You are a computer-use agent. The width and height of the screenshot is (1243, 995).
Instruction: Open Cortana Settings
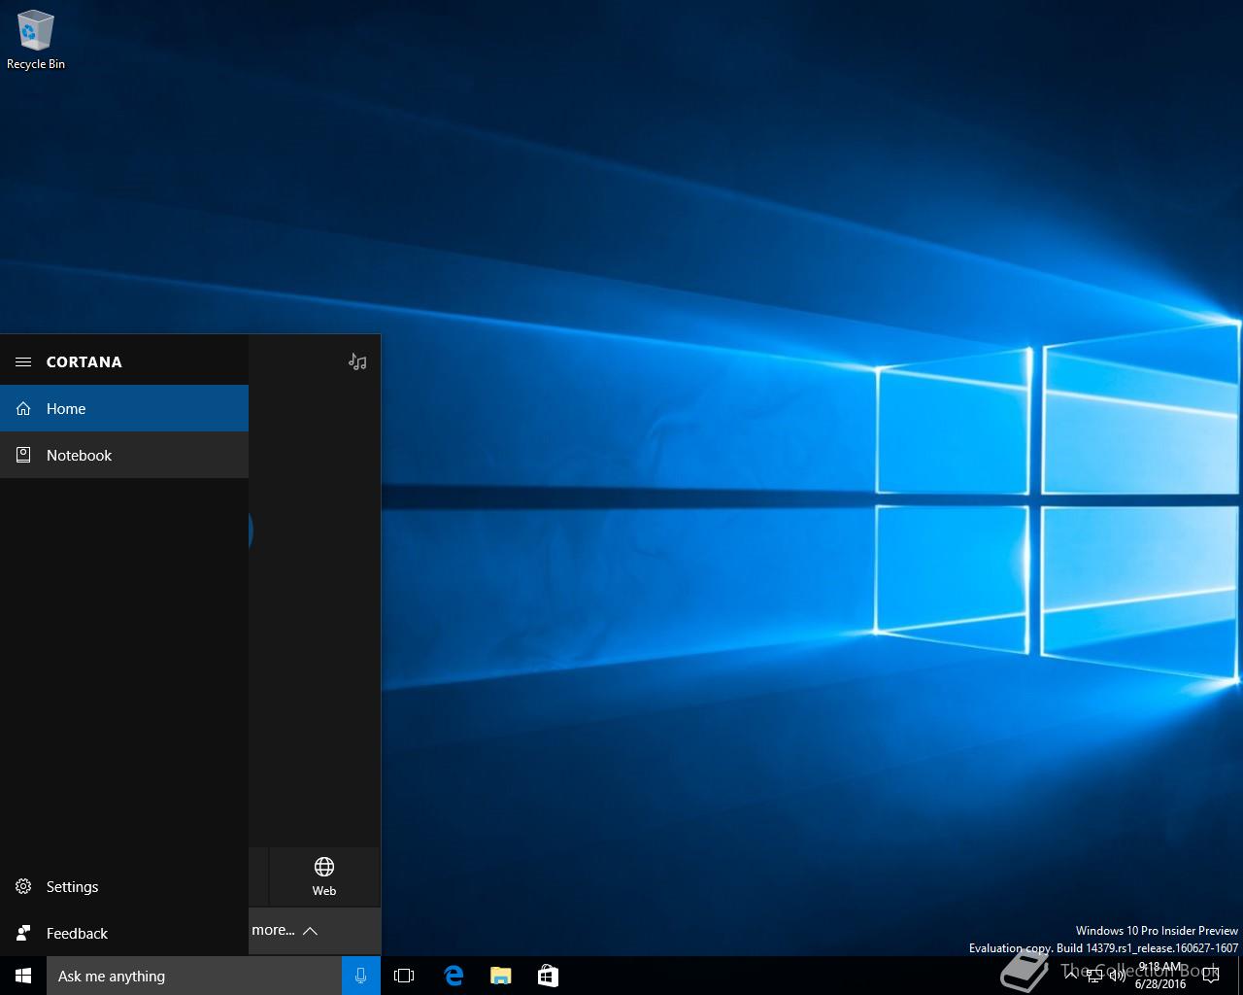[72, 886]
